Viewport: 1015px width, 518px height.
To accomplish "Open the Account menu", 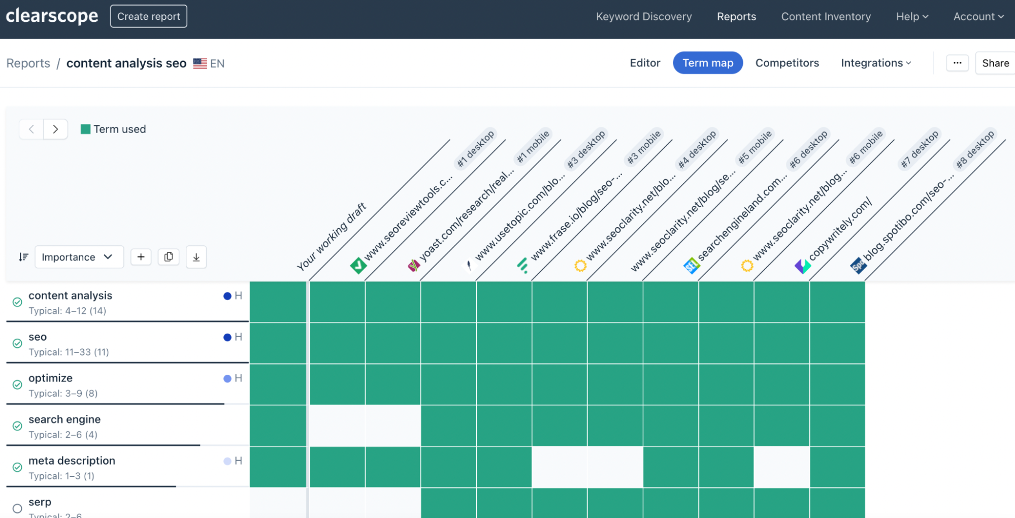I will click(976, 16).
